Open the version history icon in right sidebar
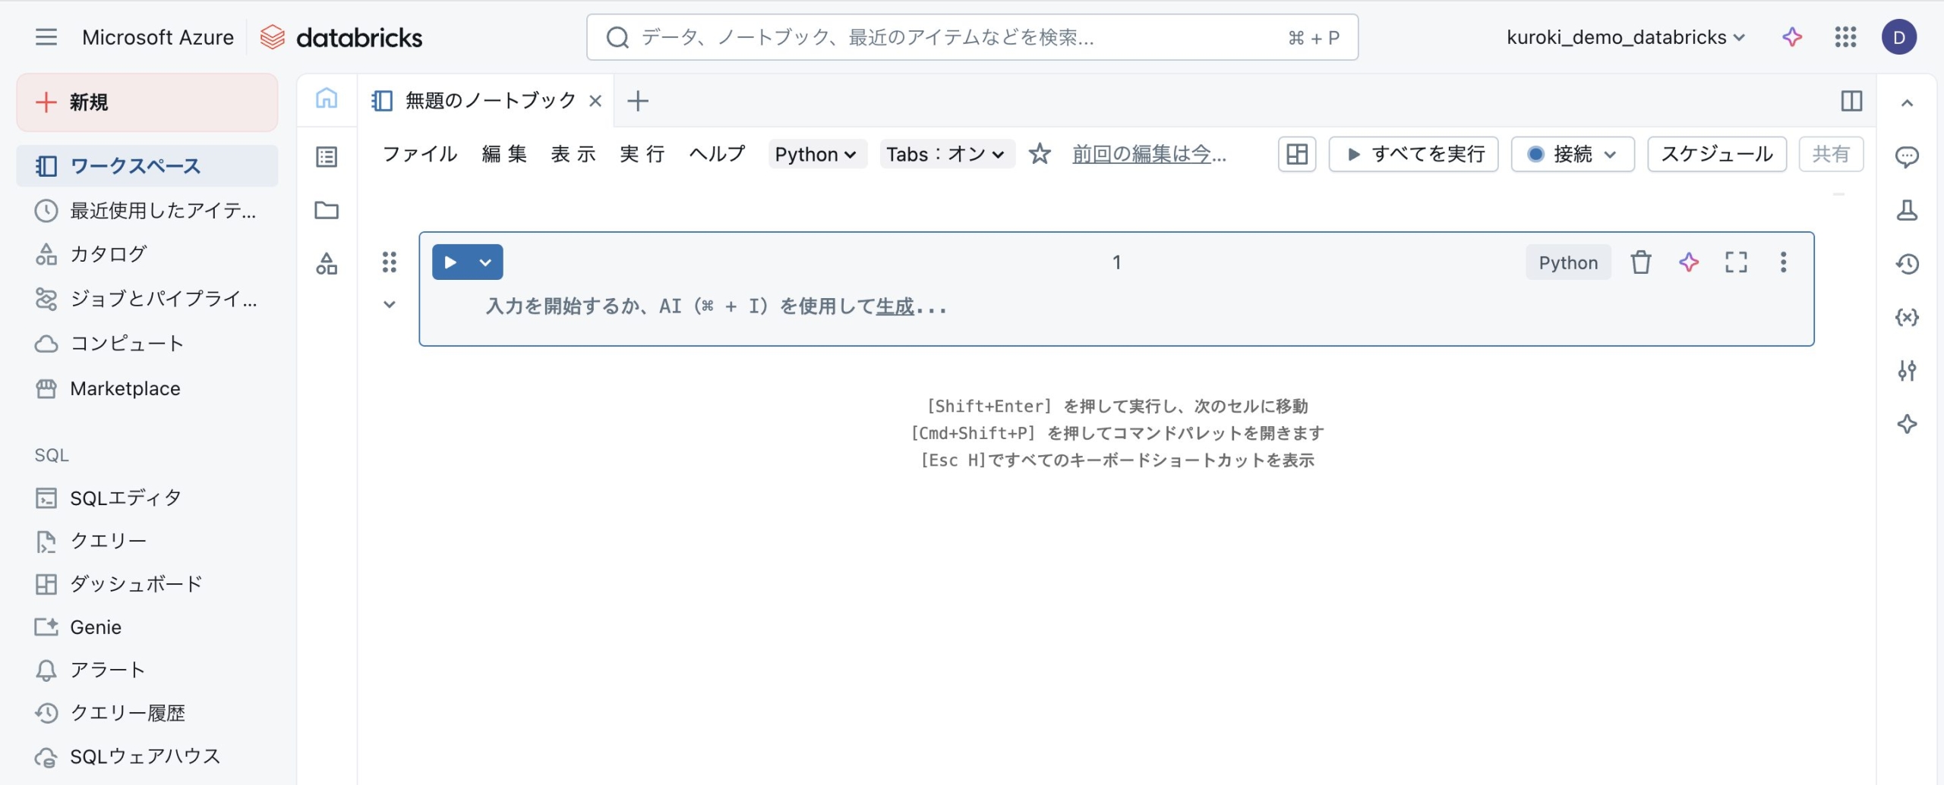The image size is (1944, 785). [1906, 264]
